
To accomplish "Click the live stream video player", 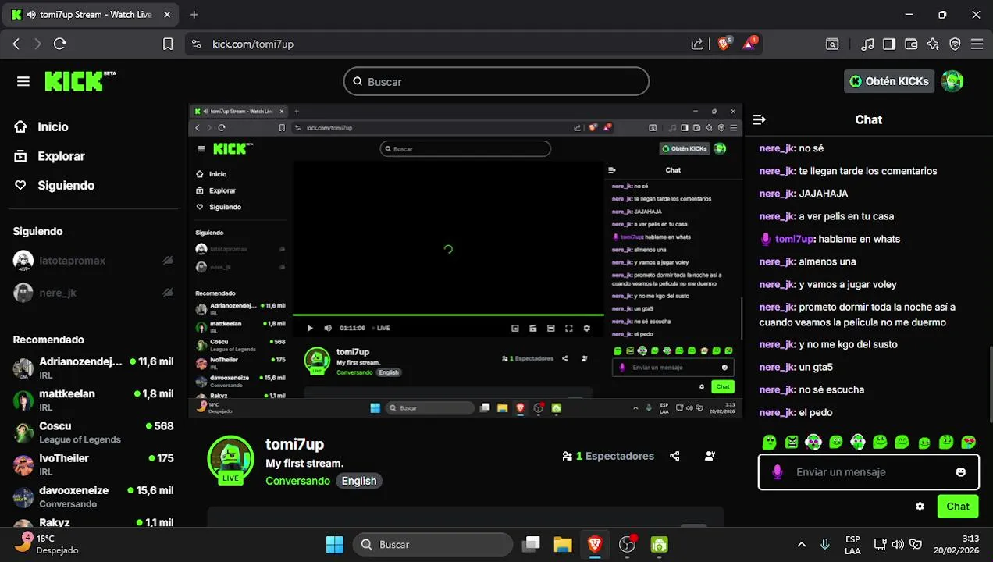I will coord(466,261).
